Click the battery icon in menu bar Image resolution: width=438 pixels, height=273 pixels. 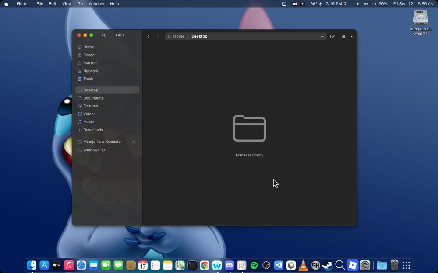(374, 4)
